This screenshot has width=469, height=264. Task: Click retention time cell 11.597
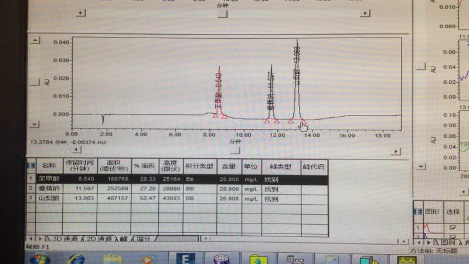click(80, 188)
